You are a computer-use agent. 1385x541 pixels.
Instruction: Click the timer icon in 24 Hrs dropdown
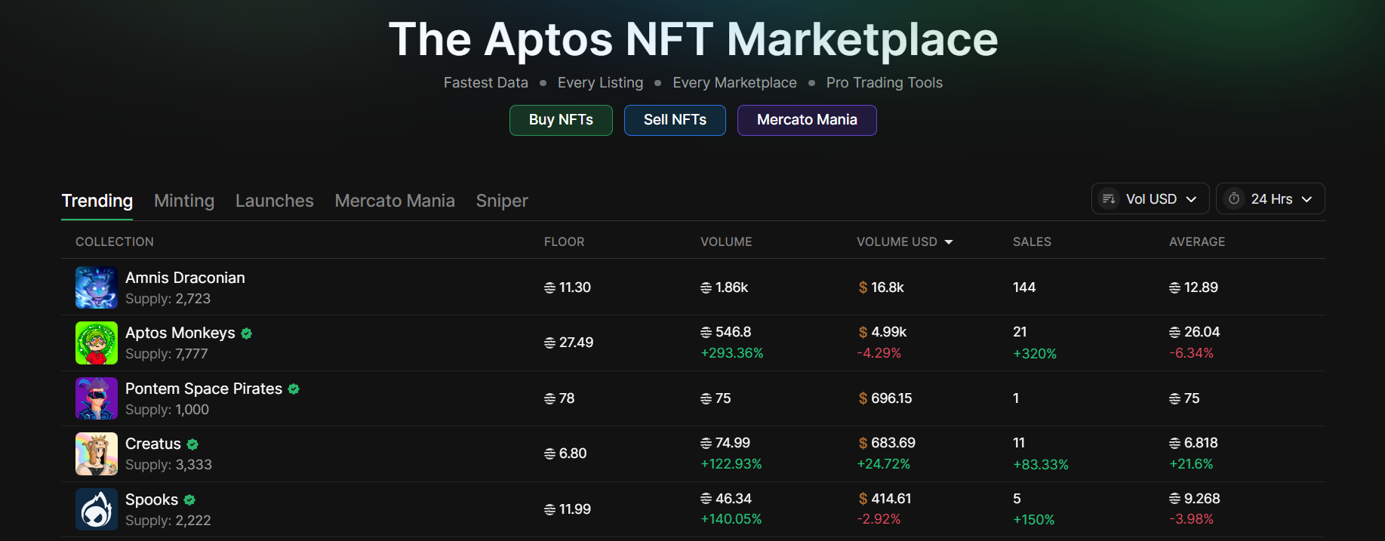coord(1234,199)
